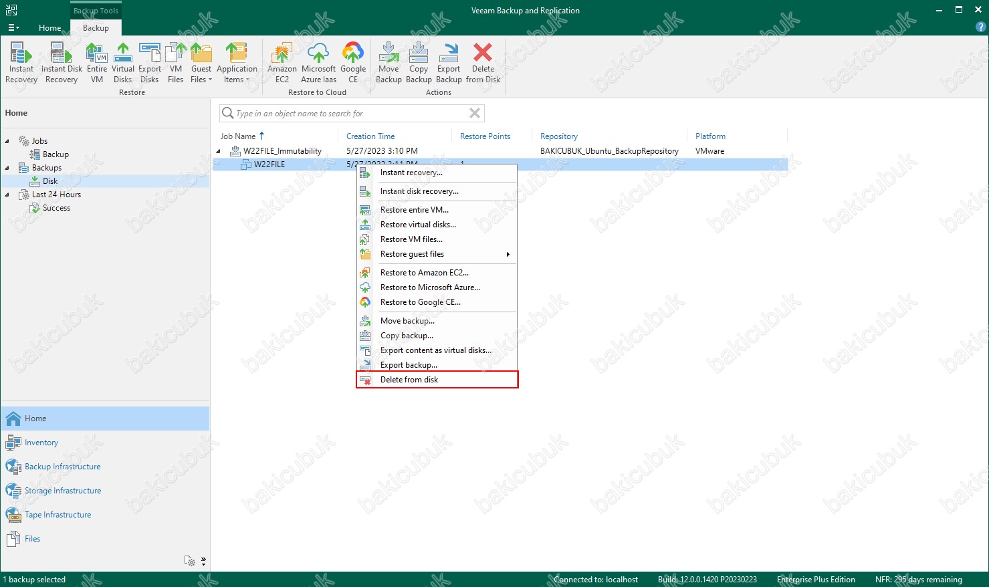Screen dimensions: 989x587
Task: Select the Backup ribbon tab
Action: point(96,28)
